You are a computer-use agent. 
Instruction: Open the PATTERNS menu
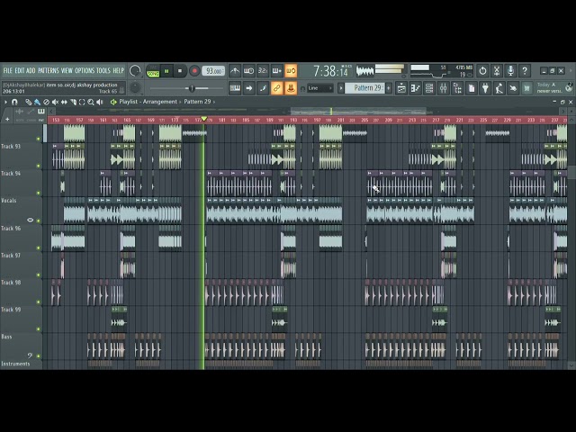49,70
